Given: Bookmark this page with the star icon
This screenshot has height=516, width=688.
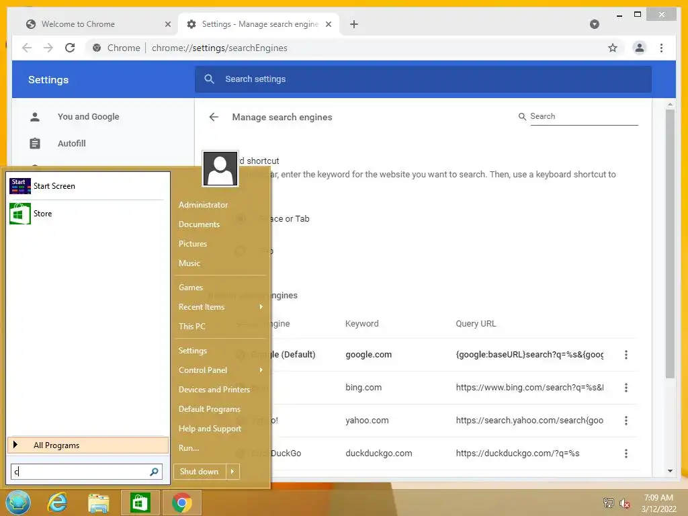Looking at the screenshot, I should pyautogui.click(x=613, y=48).
